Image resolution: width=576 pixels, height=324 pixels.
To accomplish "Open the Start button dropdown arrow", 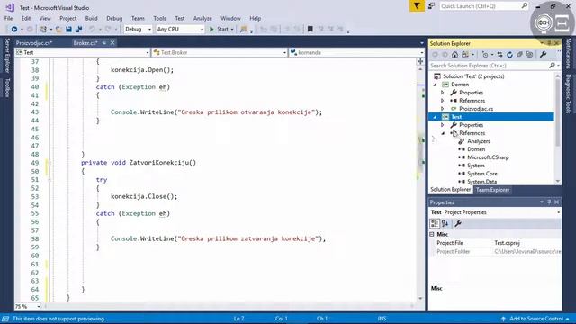I will 232,29.
